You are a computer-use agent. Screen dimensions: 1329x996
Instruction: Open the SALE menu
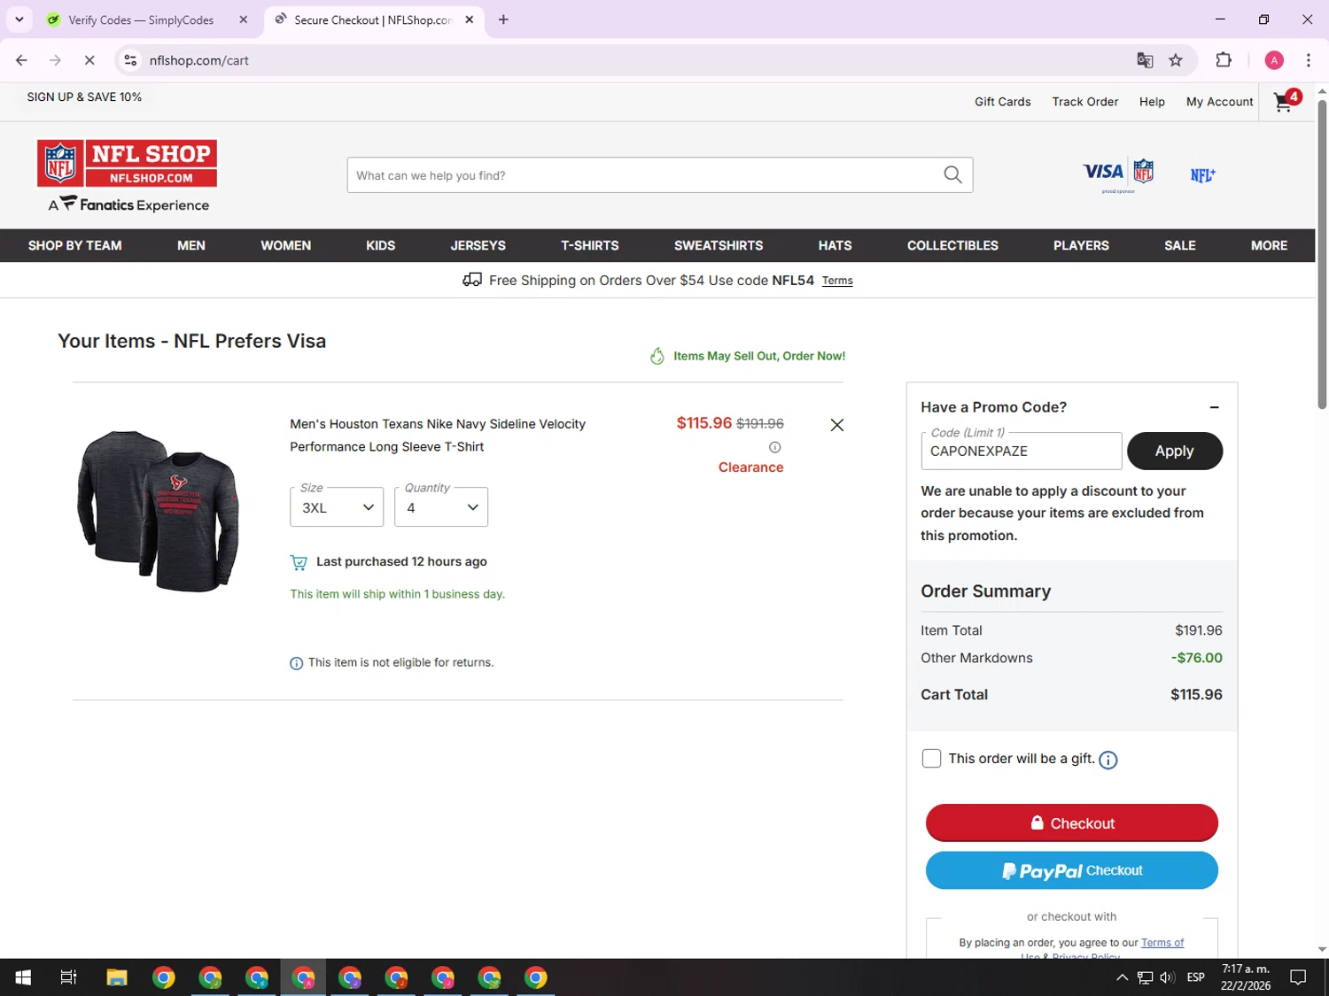pyautogui.click(x=1180, y=245)
